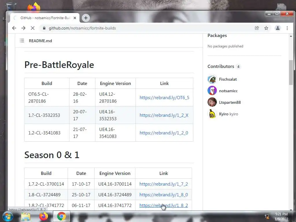Click Kyiro's banana avatar
Image resolution: width=296 pixels, height=222 pixels.
click(x=212, y=114)
